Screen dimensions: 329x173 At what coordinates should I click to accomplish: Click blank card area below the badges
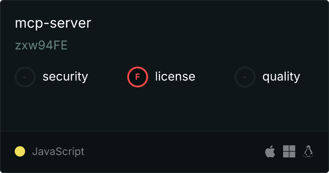click(x=164, y=109)
